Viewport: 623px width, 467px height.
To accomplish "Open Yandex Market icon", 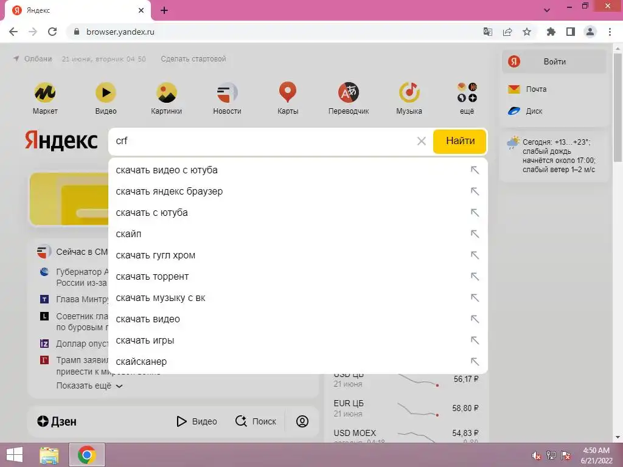I will coord(45,92).
